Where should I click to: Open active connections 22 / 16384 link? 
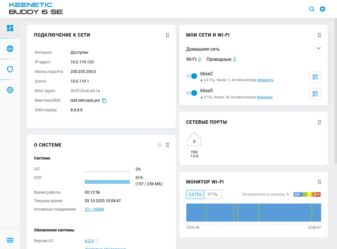[94, 209]
